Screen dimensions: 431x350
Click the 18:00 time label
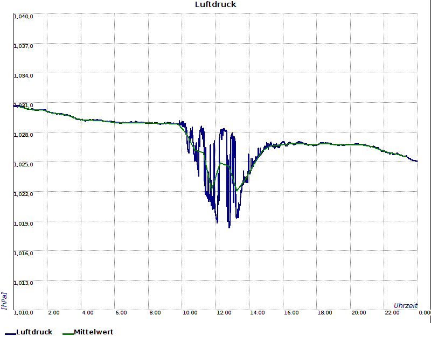point(325,313)
